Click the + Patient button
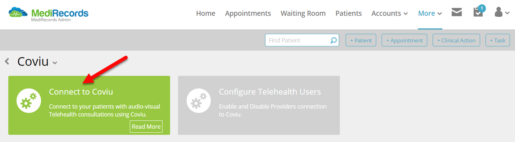The height and width of the screenshot is (142, 515). [361, 40]
